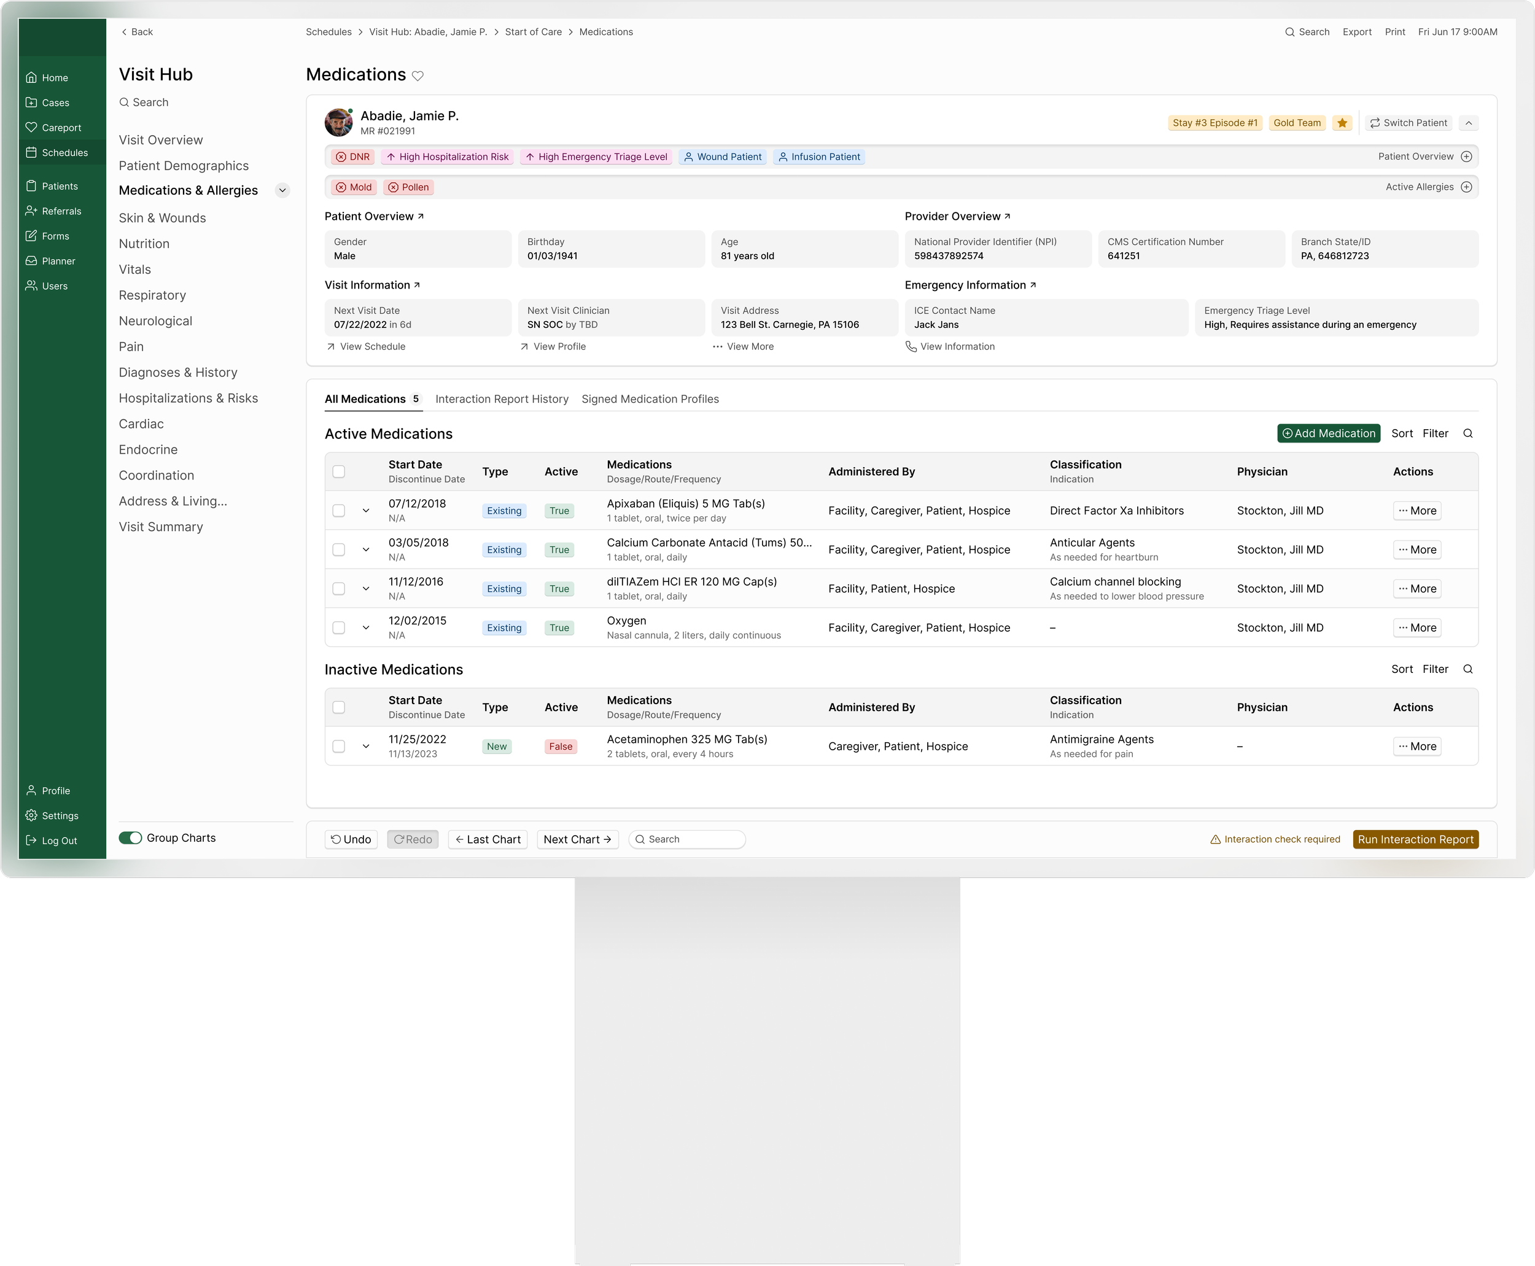The width and height of the screenshot is (1535, 1266).
Task: Check the Apixaban (Eliquis) row checkbox
Action: (x=338, y=510)
